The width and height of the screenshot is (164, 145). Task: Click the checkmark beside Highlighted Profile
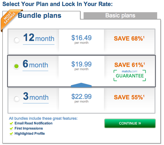coord(11,134)
